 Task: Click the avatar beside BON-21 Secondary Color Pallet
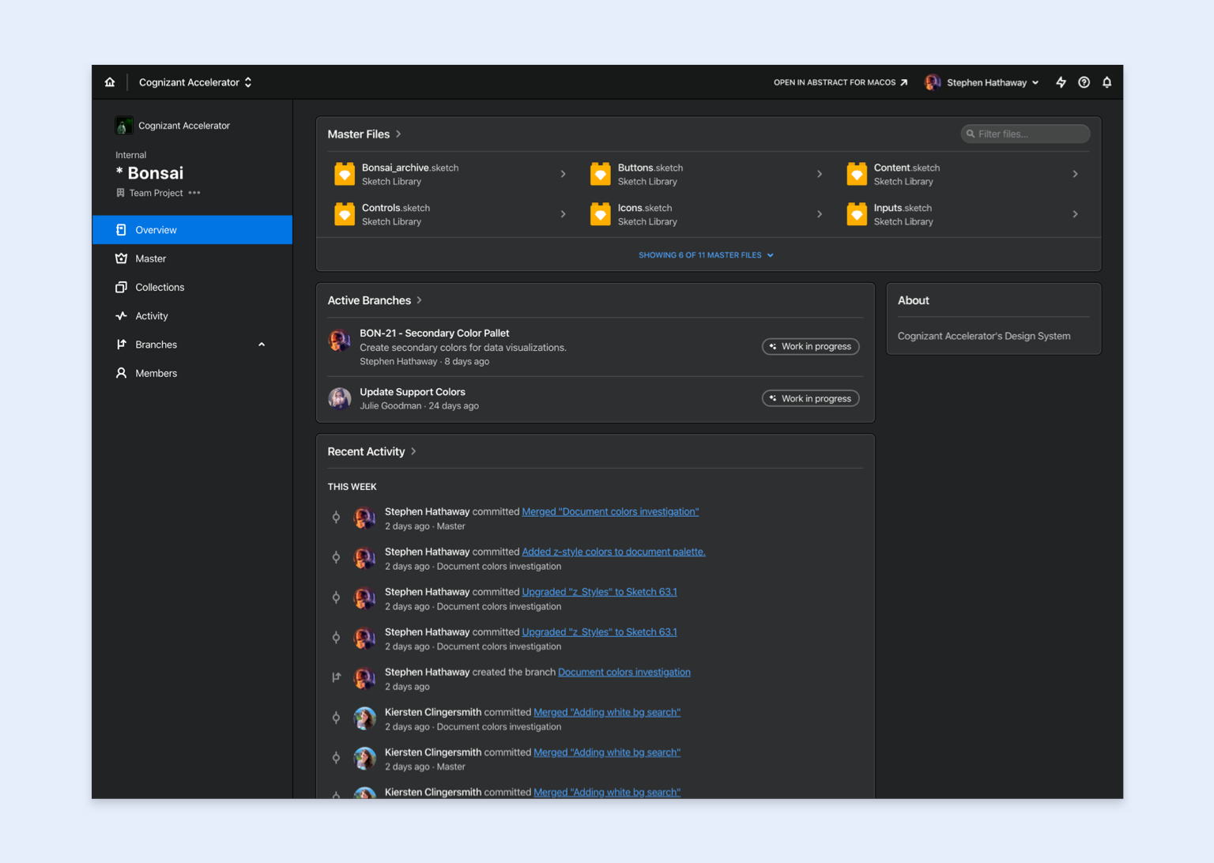click(x=340, y=341)
